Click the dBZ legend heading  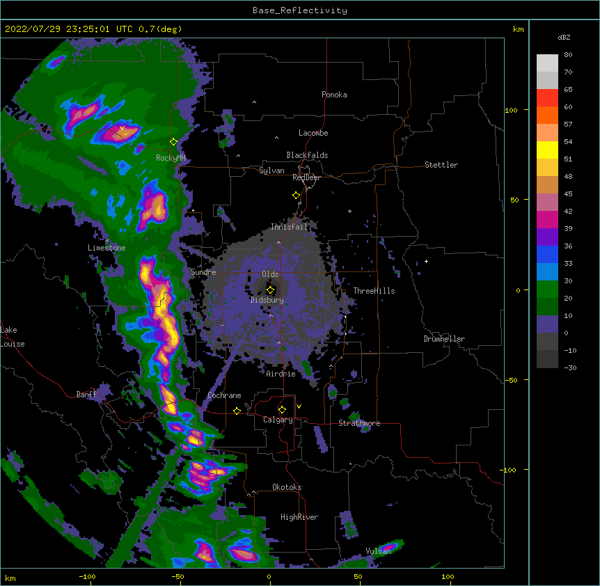tap(564, 37)
